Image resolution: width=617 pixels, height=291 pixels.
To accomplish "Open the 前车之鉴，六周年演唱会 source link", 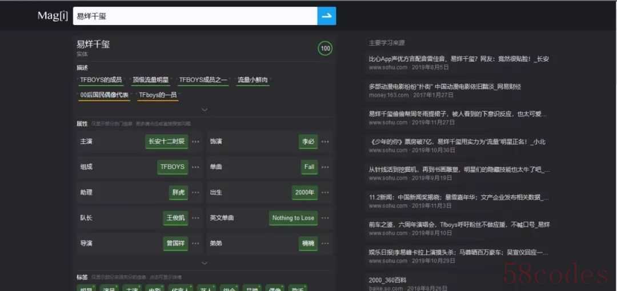I will [459, 225].
